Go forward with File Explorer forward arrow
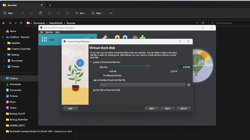 coord(10,23)
